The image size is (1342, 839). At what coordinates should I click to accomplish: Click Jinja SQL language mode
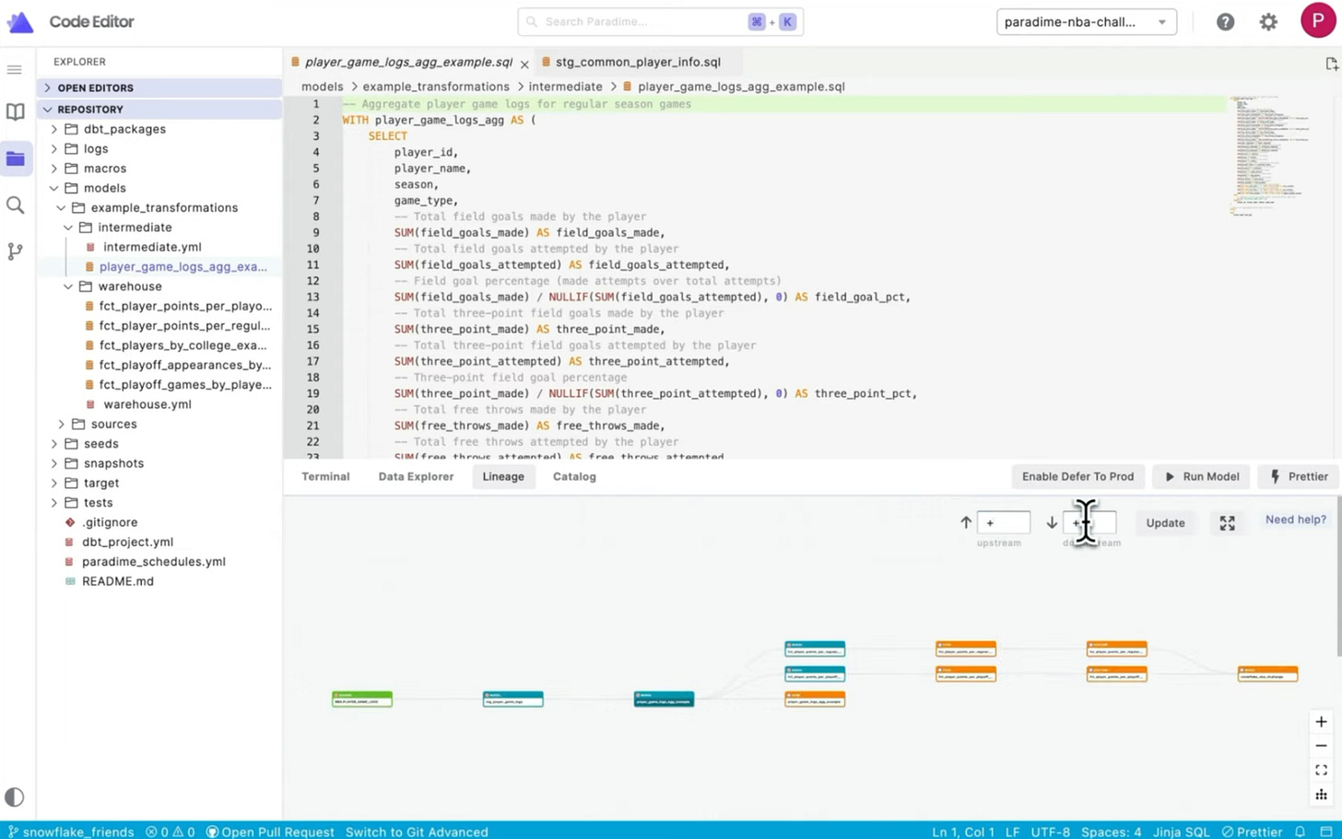(x=1181, y=832)
